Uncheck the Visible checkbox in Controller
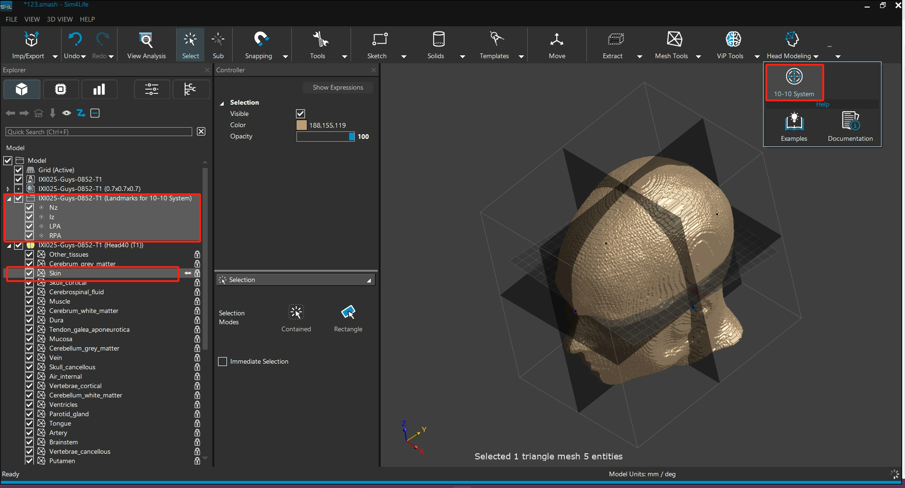 301,114
